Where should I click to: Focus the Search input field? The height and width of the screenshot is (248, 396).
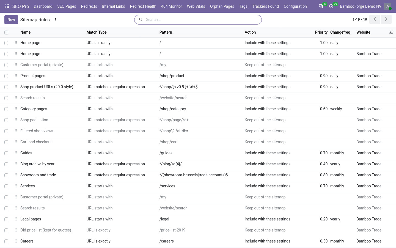[x=202, y=20]
